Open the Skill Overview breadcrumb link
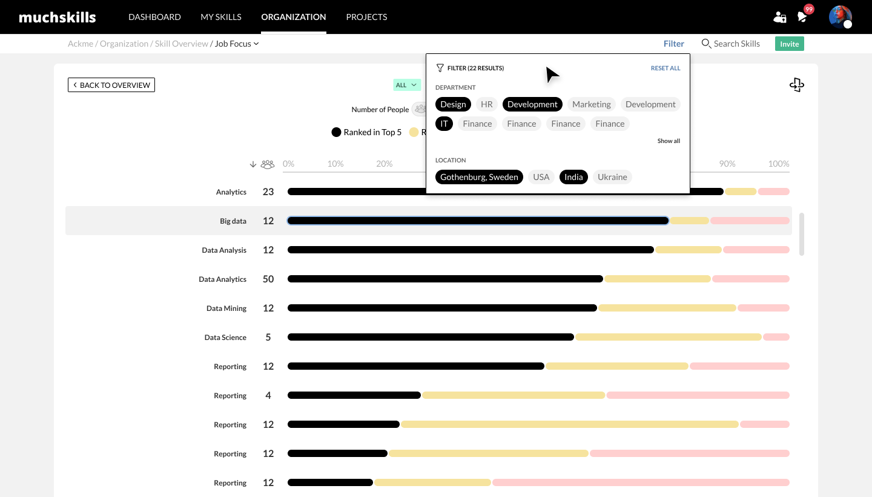The image size is (872, 497). pyautogui.click(x=182, y=44)
